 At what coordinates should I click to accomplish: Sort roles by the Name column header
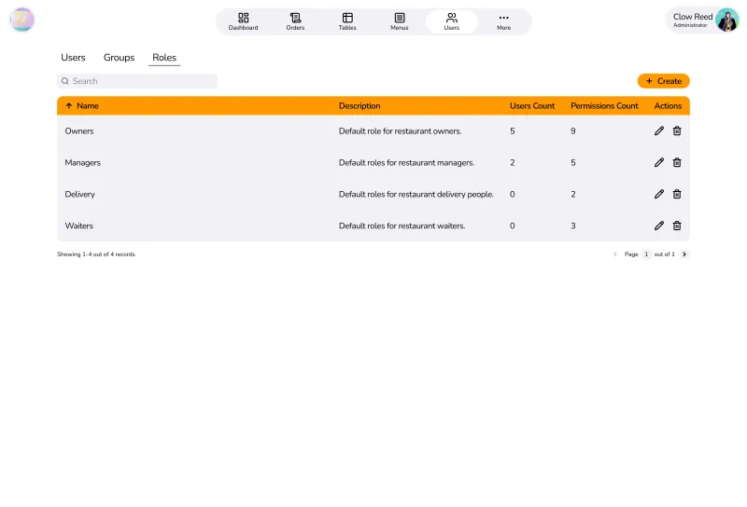(87, 106)
